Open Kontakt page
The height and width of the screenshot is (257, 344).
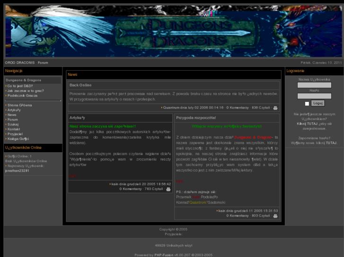(14, 129)
